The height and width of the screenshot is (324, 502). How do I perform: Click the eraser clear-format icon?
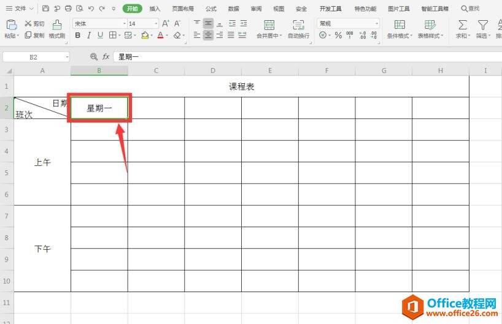point(177,35)
